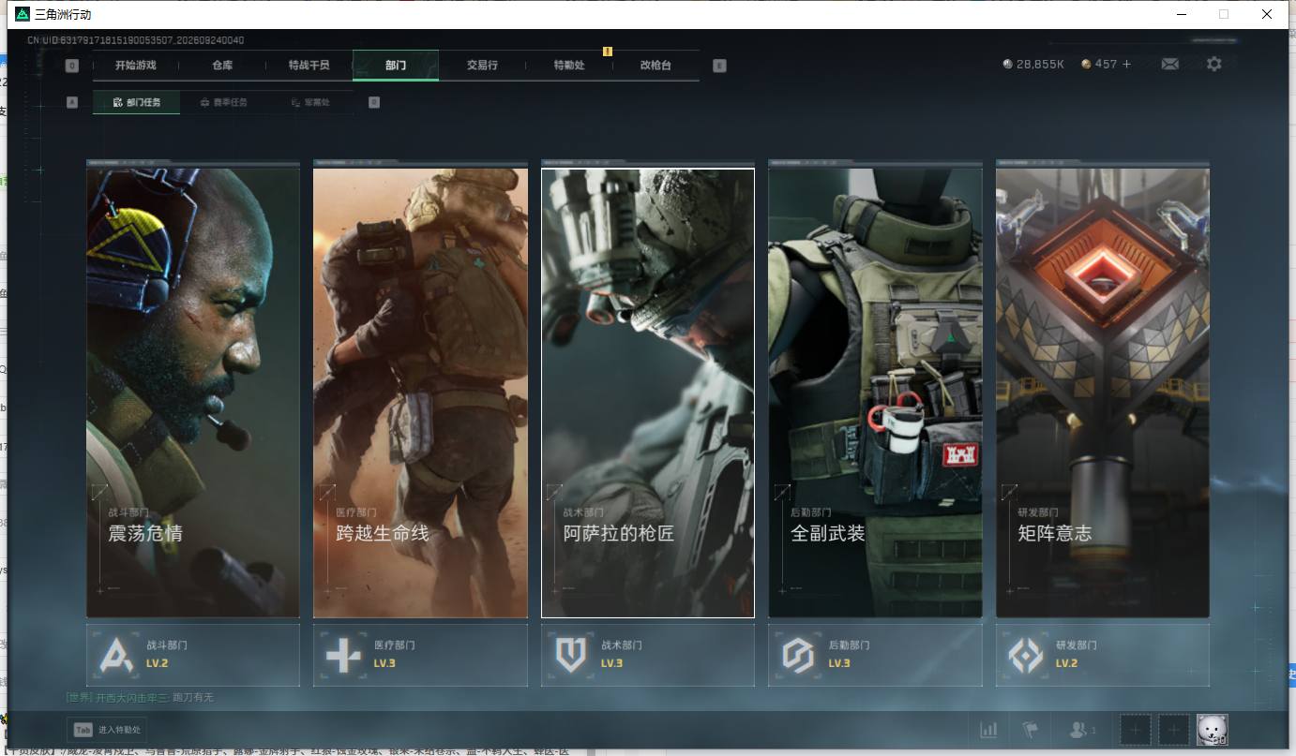The image size is (1296, 756).
Task: Open the bar chart statistics icon
Action: click(x=988, y=730)
